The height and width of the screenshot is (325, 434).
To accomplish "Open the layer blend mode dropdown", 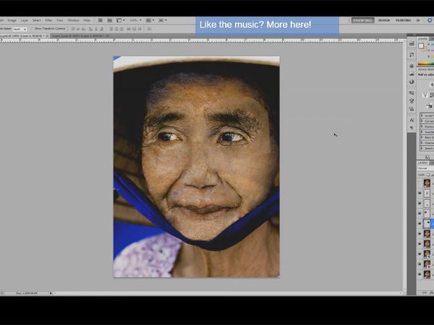I will pos(426,168).
